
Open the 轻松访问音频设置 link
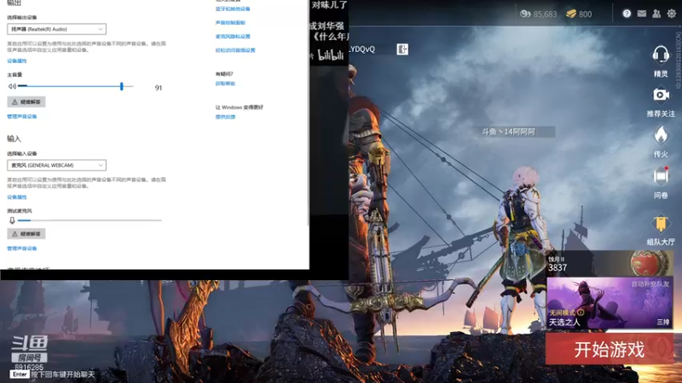click(x=235, y=50)
